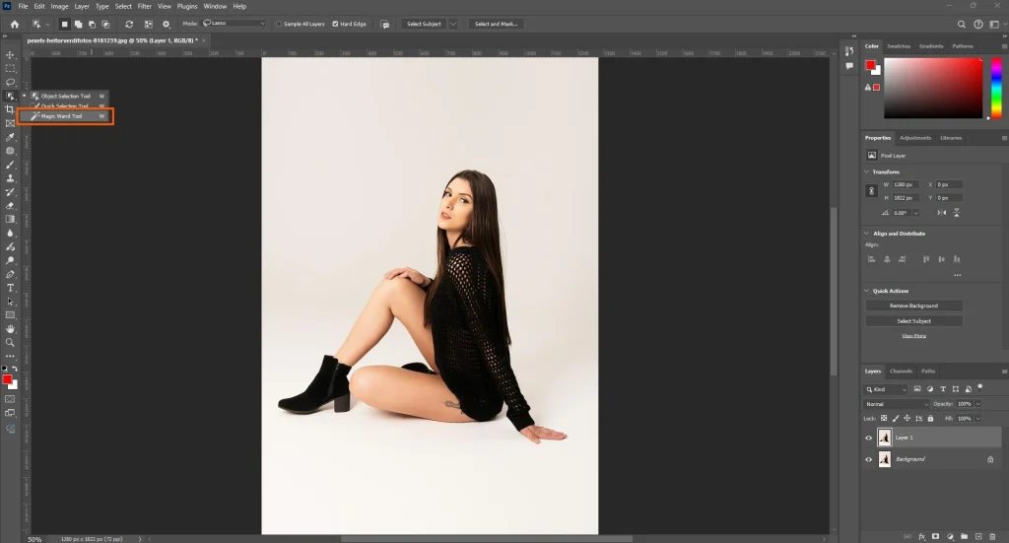Choose Magic Wand Tool from flyout
The height and width of the screenshot is (543, 1009).
coord(66,116)
